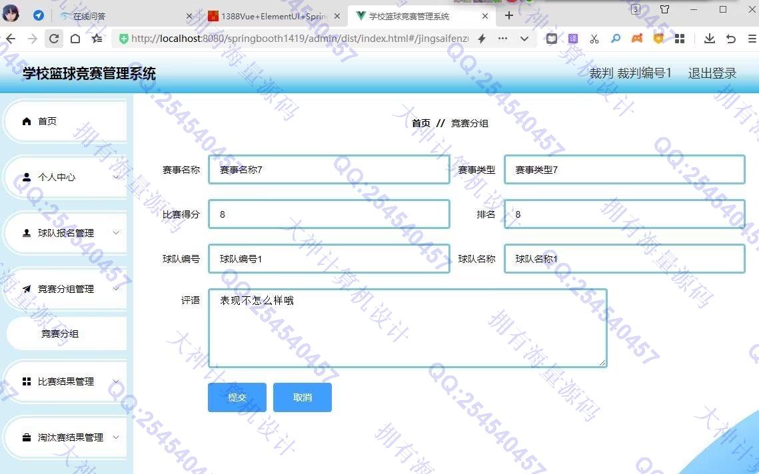Click the game controller extension icon
This screenshot has height=474, width=759.
(637, 38)
